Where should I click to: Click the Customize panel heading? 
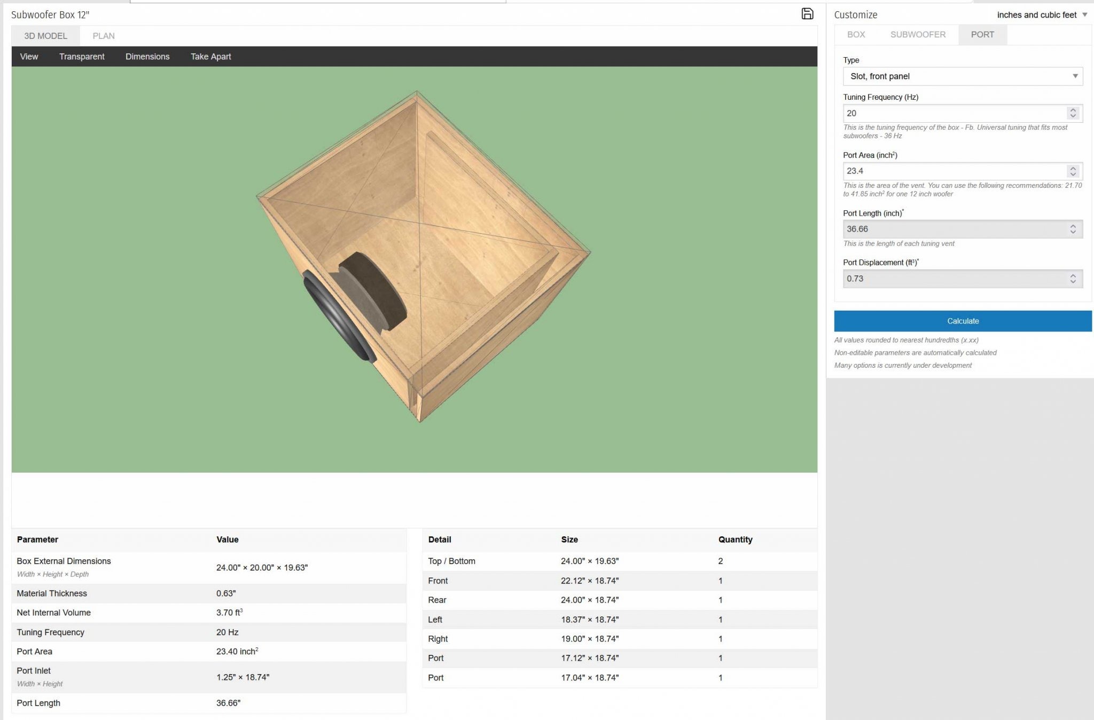pyautogui.click(x=856, y=15)
